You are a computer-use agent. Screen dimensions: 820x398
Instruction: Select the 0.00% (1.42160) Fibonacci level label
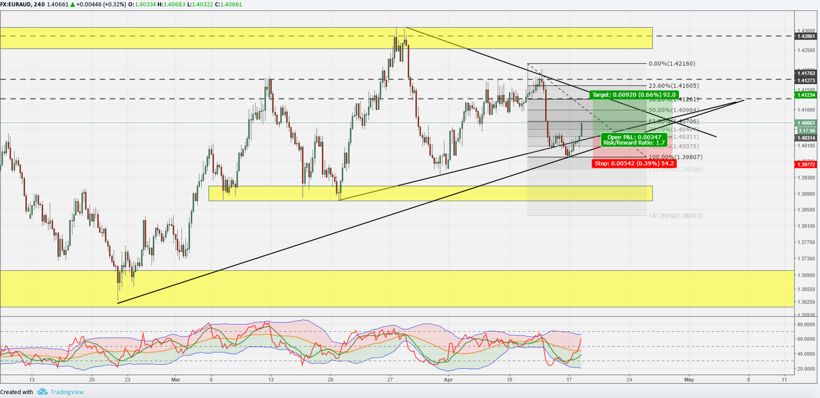point(672,64)
